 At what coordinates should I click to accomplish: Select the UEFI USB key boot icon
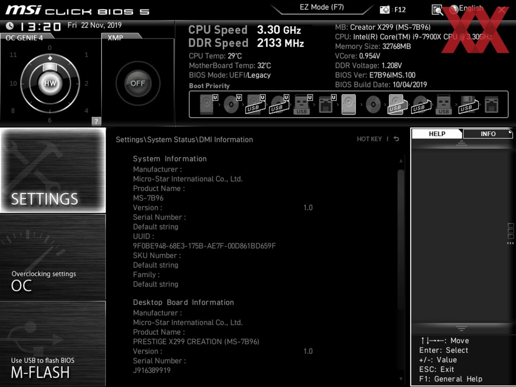302,104
